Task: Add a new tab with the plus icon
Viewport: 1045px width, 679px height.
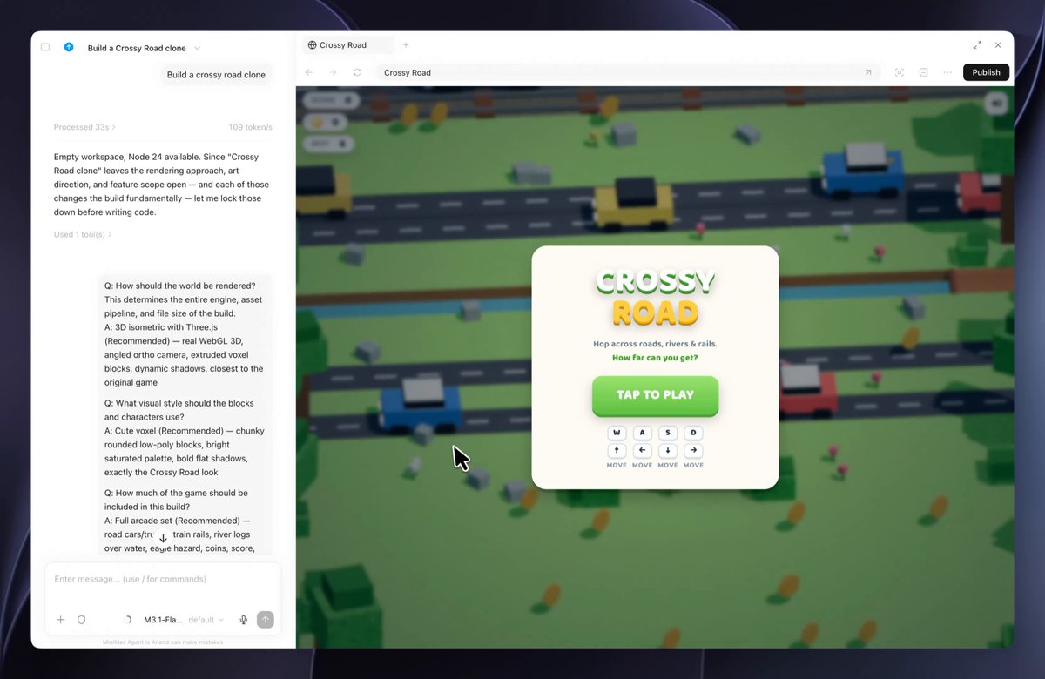Action: click(406, 45)
